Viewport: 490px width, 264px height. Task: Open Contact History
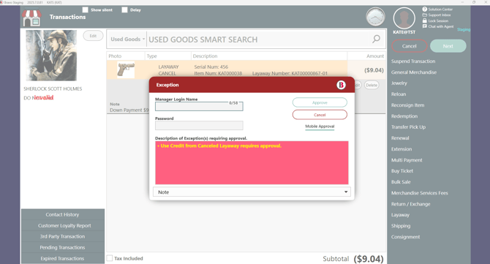click(x=62, y=214)
